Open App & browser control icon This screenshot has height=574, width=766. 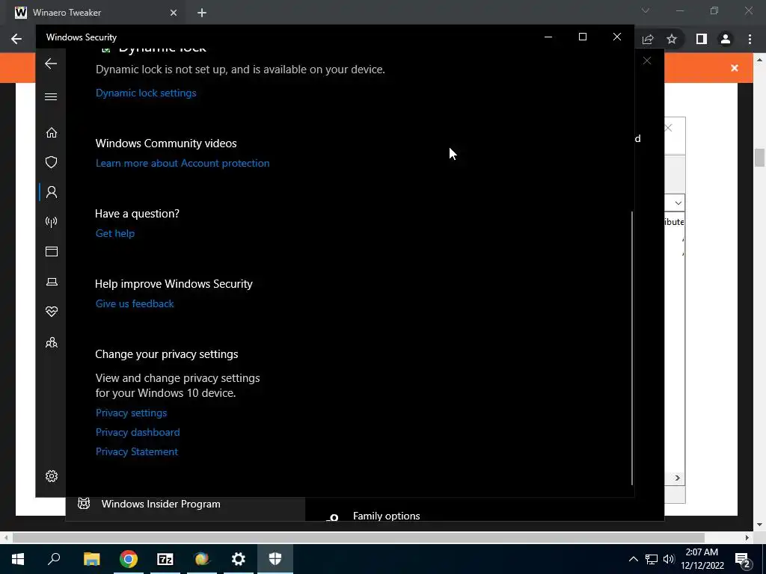tap(52, 251)
